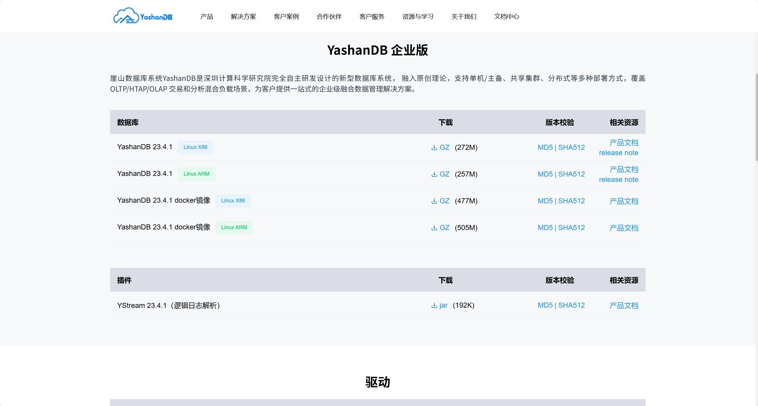The height and width of the screenshot is (406, 758).
Task: Click the 插件 table header
Action: 124,280
